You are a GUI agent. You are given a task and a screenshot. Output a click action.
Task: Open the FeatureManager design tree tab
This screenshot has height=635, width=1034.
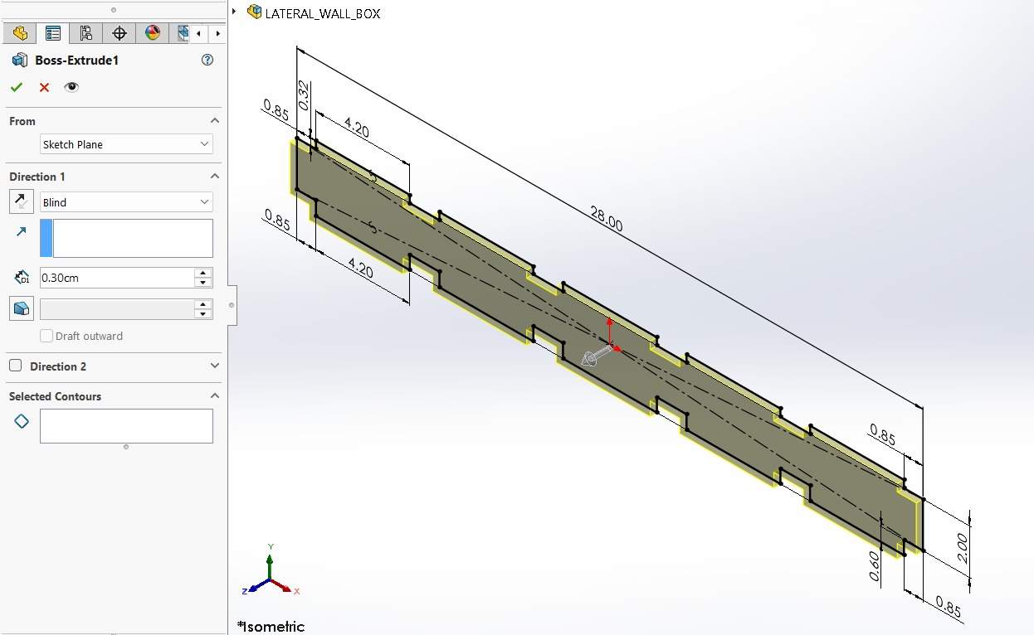click(20, 33)
